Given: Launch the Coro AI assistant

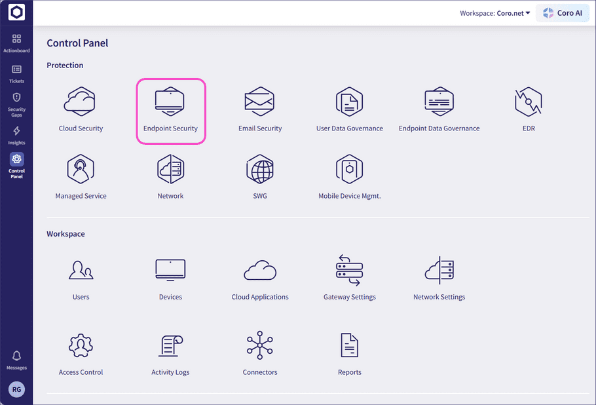Looking at the screenshot, I should (x=562, y=12).
